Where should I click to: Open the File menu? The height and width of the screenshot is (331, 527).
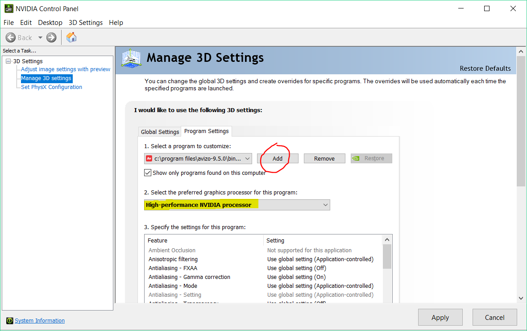click(x=9, y=22)
